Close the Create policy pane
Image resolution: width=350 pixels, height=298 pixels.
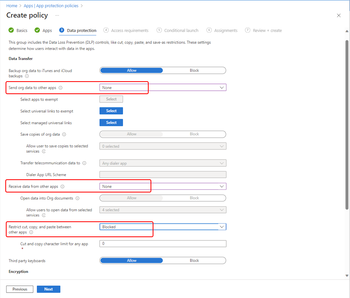339,16
